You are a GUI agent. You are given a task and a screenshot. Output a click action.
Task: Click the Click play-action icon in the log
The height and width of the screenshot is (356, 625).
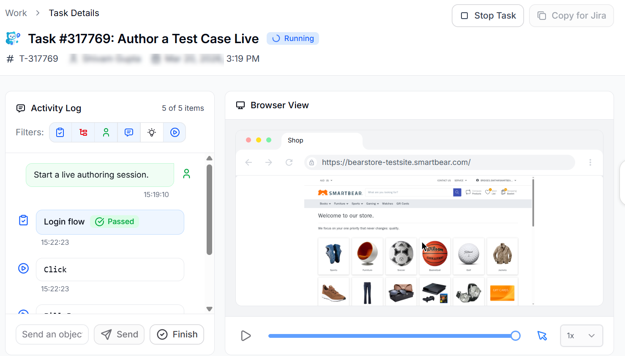pos(23,268)
